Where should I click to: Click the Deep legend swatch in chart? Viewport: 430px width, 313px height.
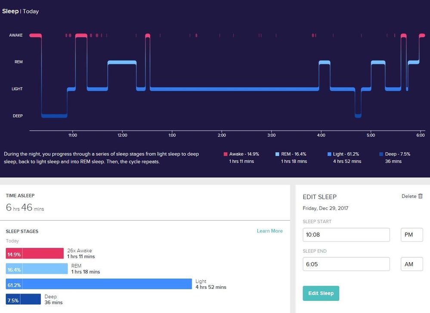point(381,154)
